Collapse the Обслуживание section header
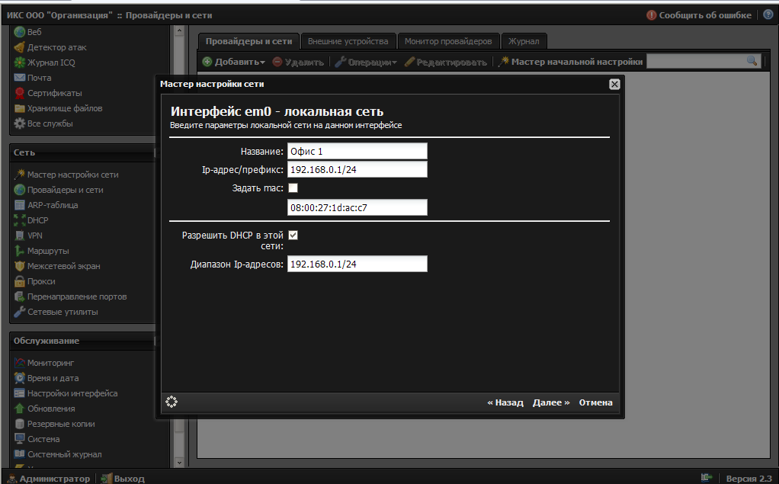 82,341
